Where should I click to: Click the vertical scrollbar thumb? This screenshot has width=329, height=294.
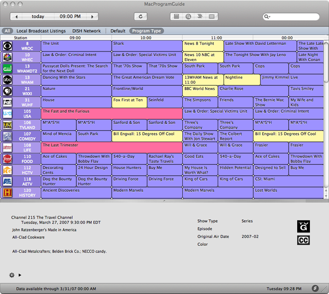coord(326,62)
